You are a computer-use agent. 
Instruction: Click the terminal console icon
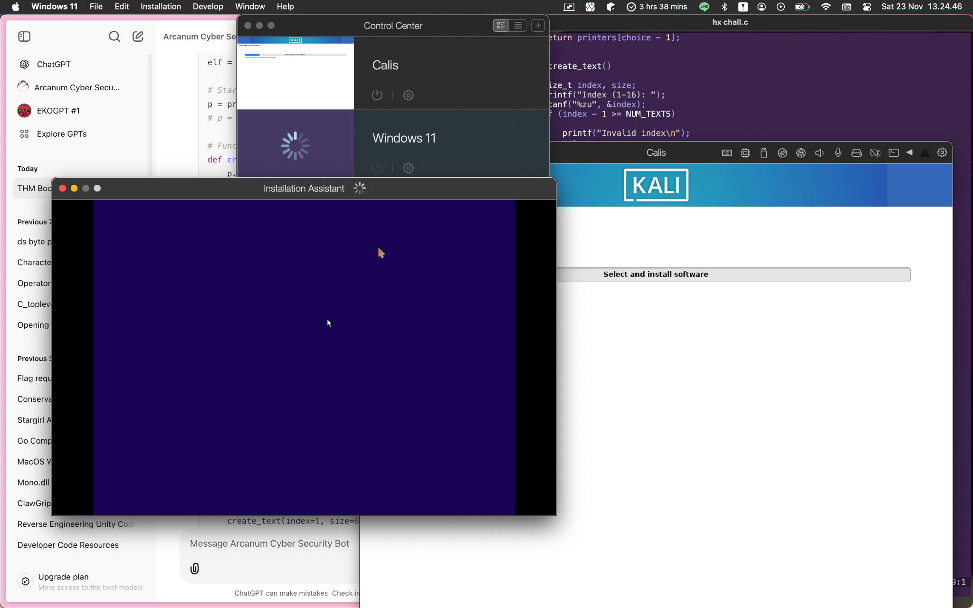894,153
